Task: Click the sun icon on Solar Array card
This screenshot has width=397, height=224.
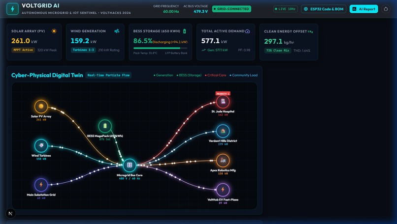Action: (54, 31)
